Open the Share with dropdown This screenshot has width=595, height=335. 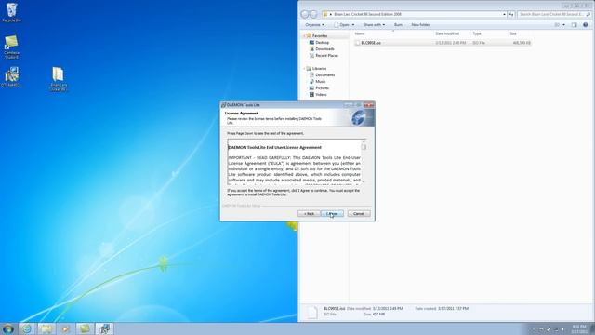[374, 25]
